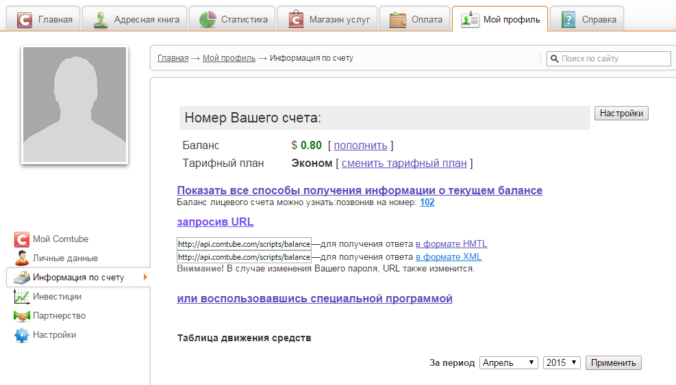Click the Партнерство handshake icon
Viewport: 676px width, 385px height.
coord(21,316)
